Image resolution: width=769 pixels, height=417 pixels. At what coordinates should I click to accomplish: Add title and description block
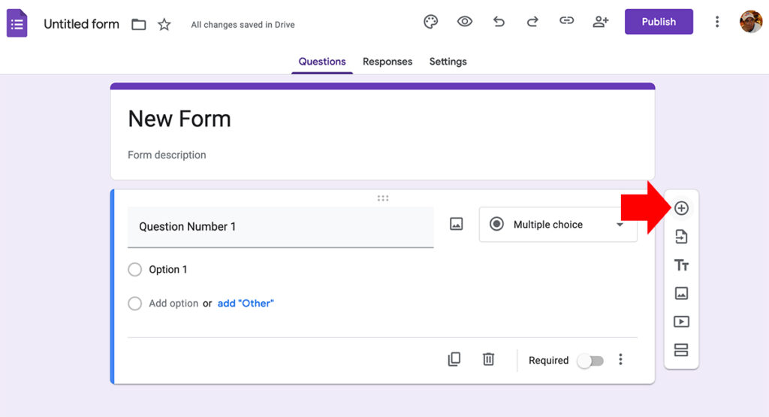pos(681,265)
